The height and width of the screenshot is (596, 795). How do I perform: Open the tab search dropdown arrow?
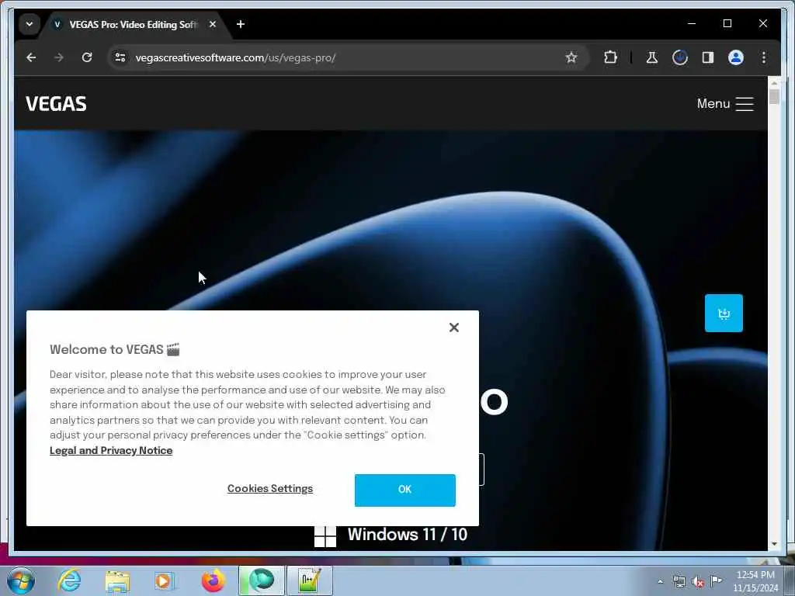[x=30, y=24]
